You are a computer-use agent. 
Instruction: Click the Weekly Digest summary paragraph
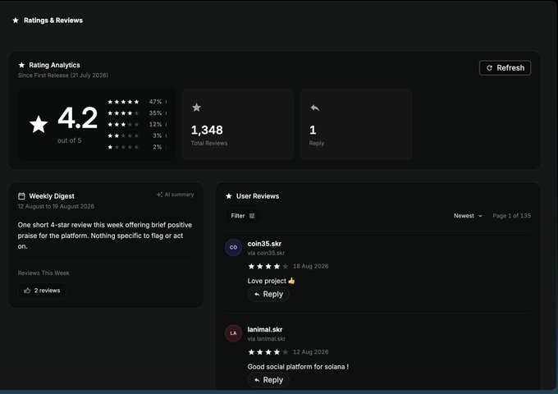coord(105,236)
